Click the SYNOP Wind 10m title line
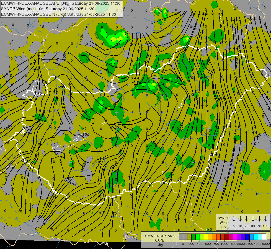 [48, 9]
